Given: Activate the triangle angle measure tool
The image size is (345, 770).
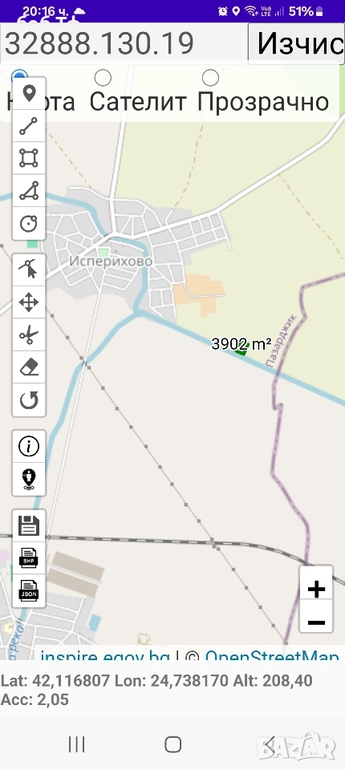Looking at the screenshot, I should 29,191.
